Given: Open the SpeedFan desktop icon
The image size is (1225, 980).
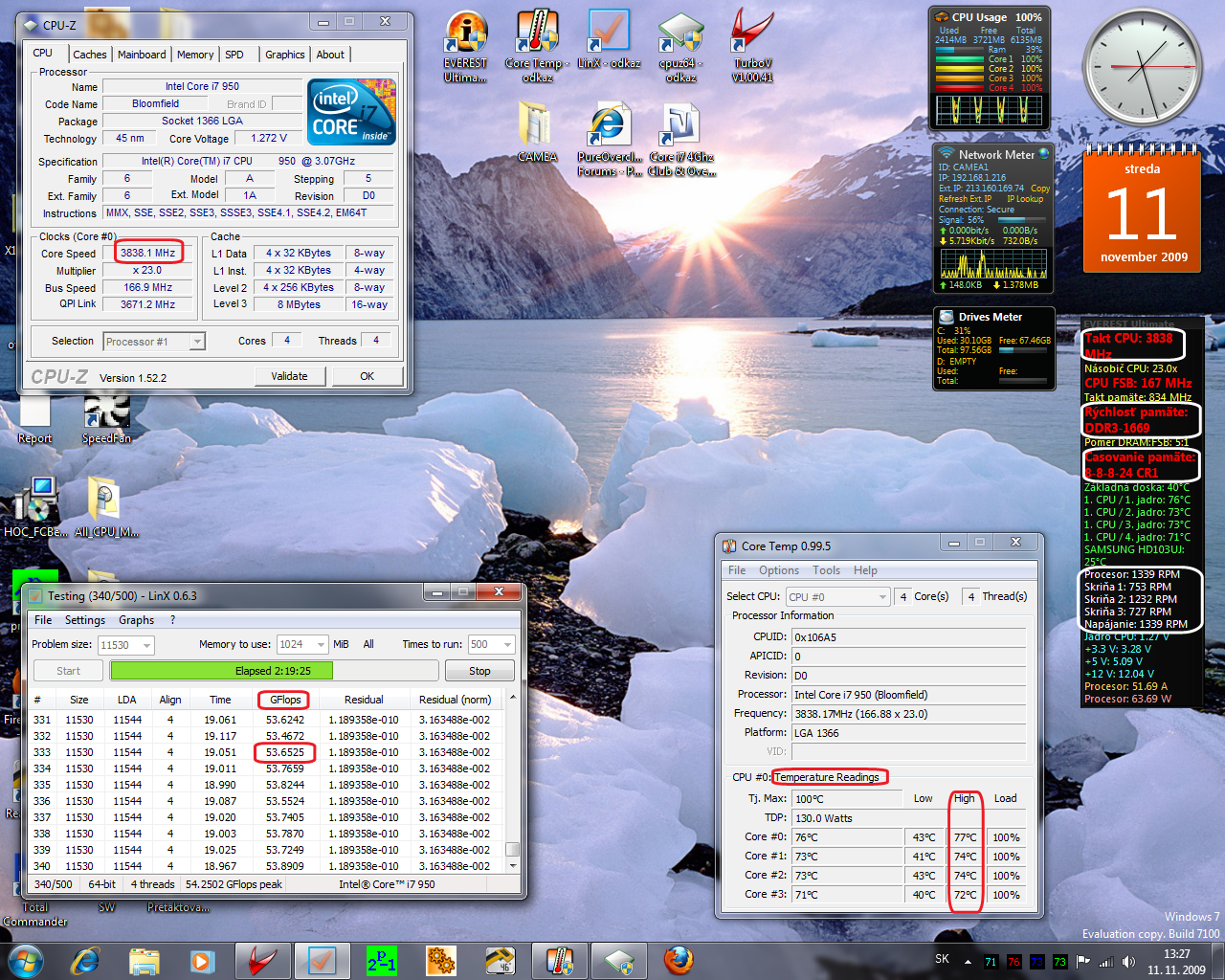Looking at the screenshot, I should (x=106, y=417).
